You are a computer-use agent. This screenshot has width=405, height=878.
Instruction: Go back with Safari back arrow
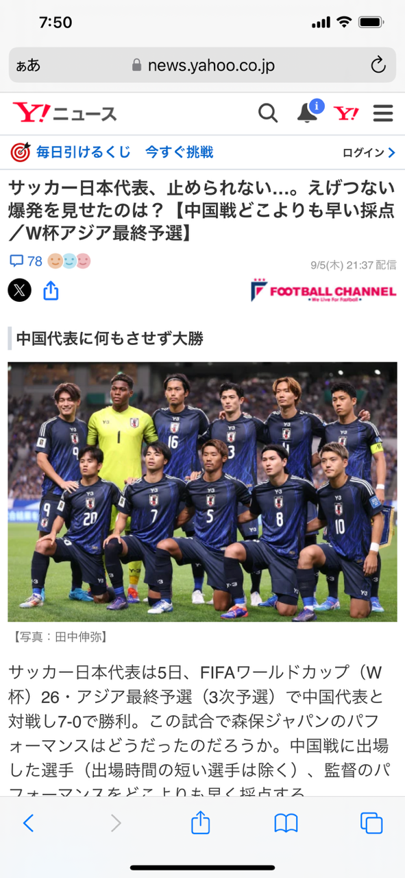point(28,823)
